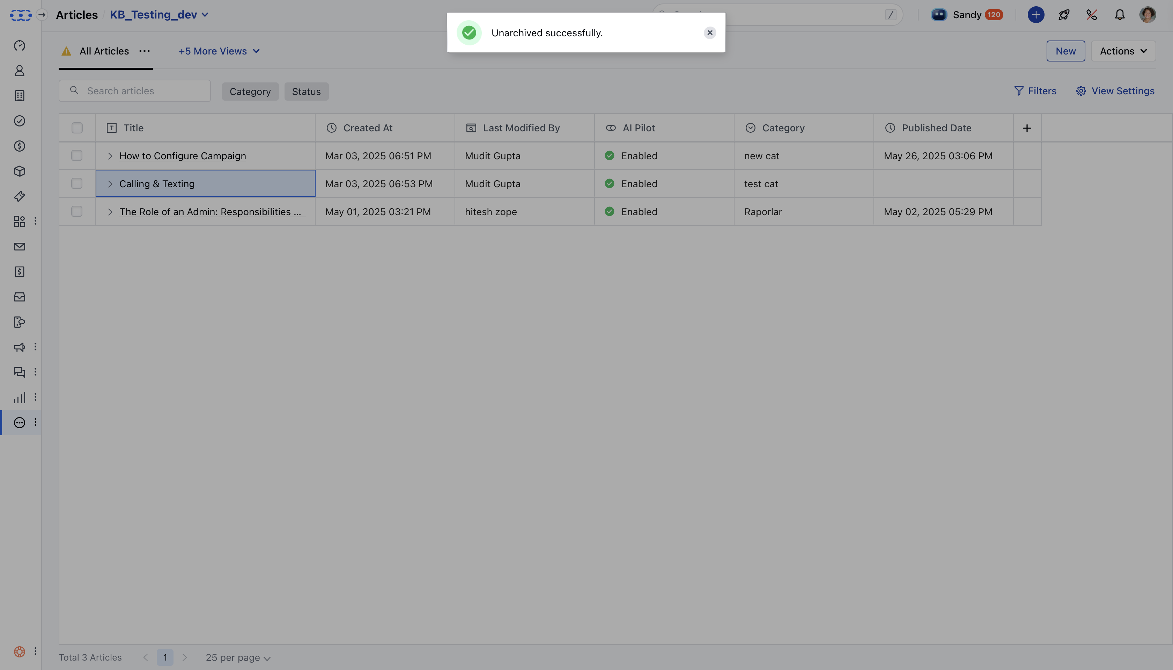Select the How to Configure Campaign checkbox
Image resolution: width=1173 pixels, height=670 pixels.
tap(77, 155)
